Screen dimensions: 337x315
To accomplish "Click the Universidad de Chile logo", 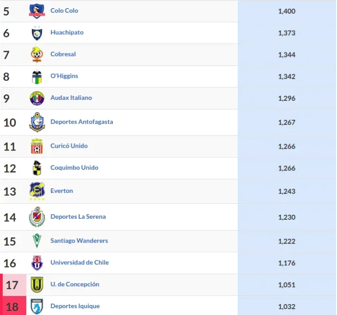I will click(x=36, y=263).
